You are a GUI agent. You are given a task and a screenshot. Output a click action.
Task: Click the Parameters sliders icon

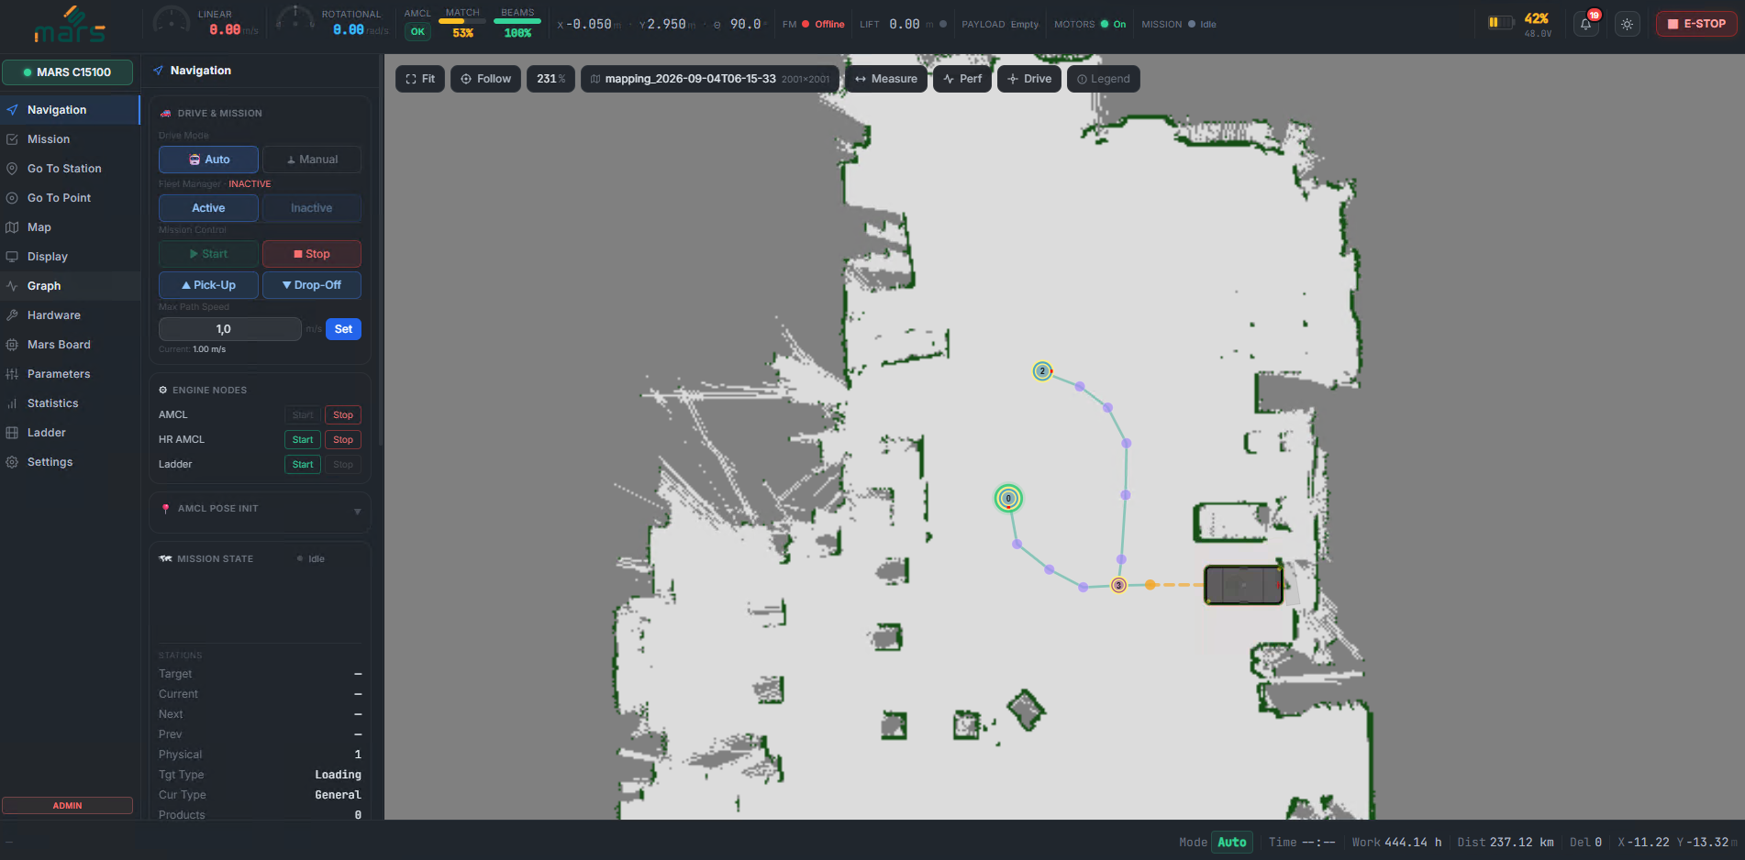pos(12,374)
